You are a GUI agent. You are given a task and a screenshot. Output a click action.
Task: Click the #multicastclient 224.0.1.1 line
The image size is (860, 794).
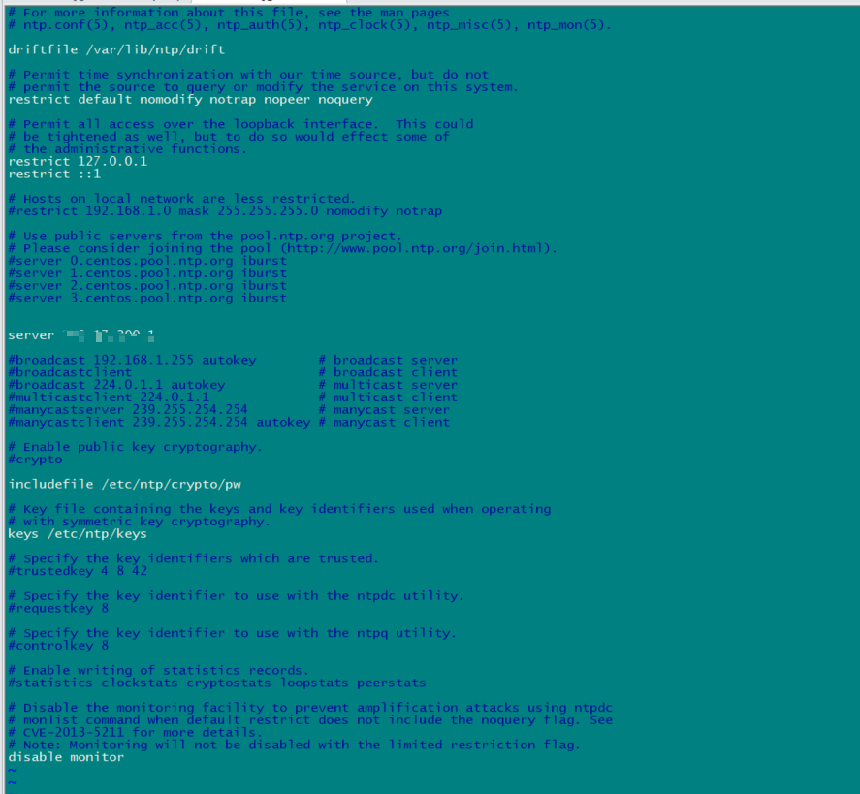(x=109, y=397)
